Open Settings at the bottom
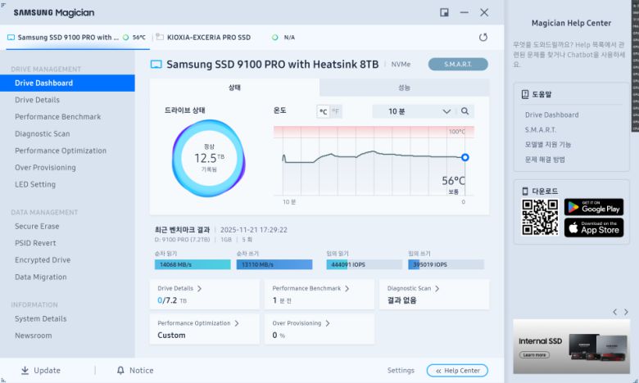Viewport: 639px width, 383px height. [x=401, y=371]
